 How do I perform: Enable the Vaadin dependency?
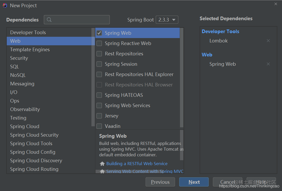point(99,126)
